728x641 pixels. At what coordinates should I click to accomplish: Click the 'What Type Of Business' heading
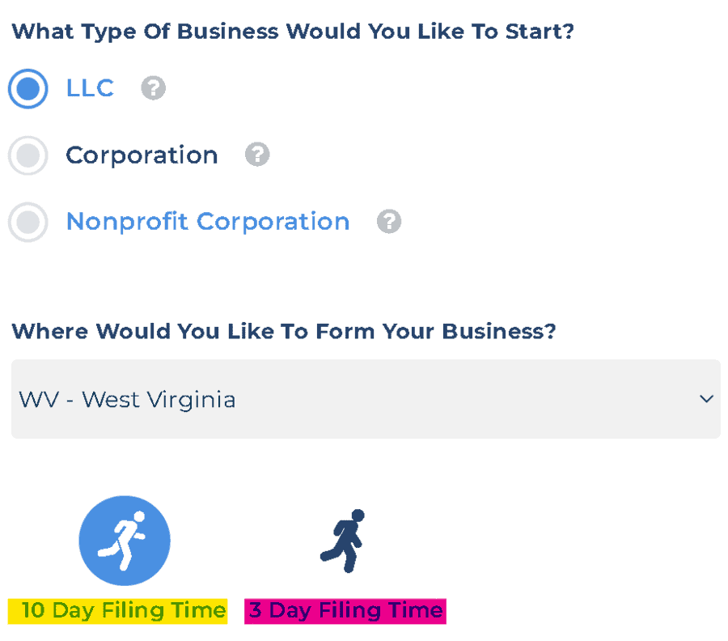(293, 32)
